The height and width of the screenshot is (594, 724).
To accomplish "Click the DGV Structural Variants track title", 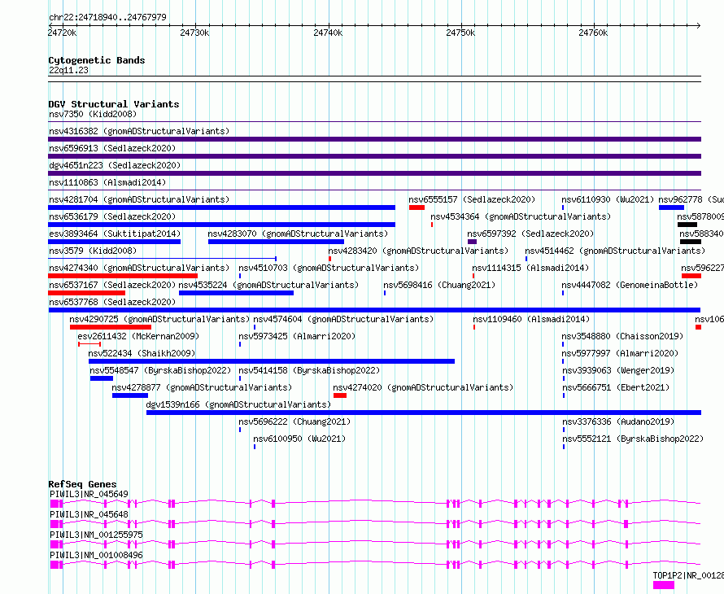I will tap(114, 104).
